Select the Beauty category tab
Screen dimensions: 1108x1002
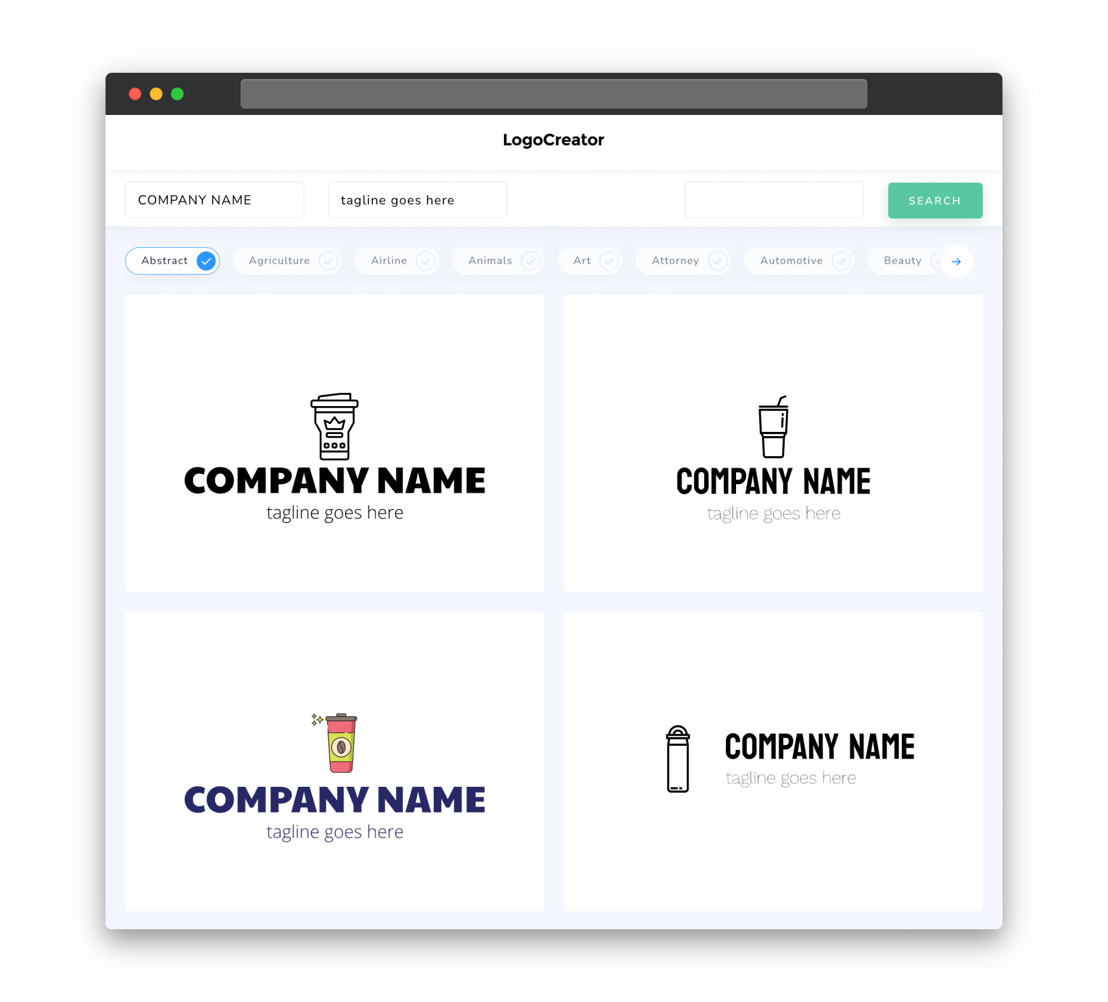tap(902, 261)
